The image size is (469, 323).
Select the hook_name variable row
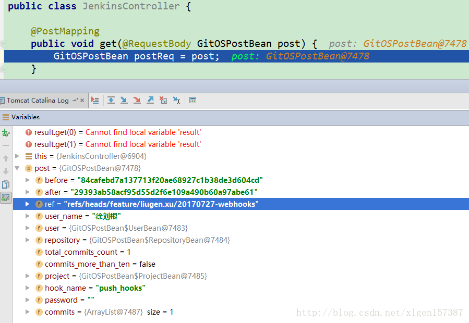(95, 288)
